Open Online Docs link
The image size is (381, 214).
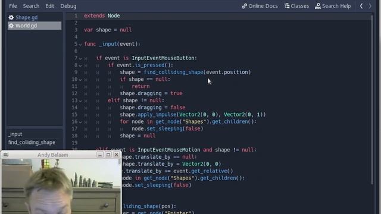tap(260, 6)
